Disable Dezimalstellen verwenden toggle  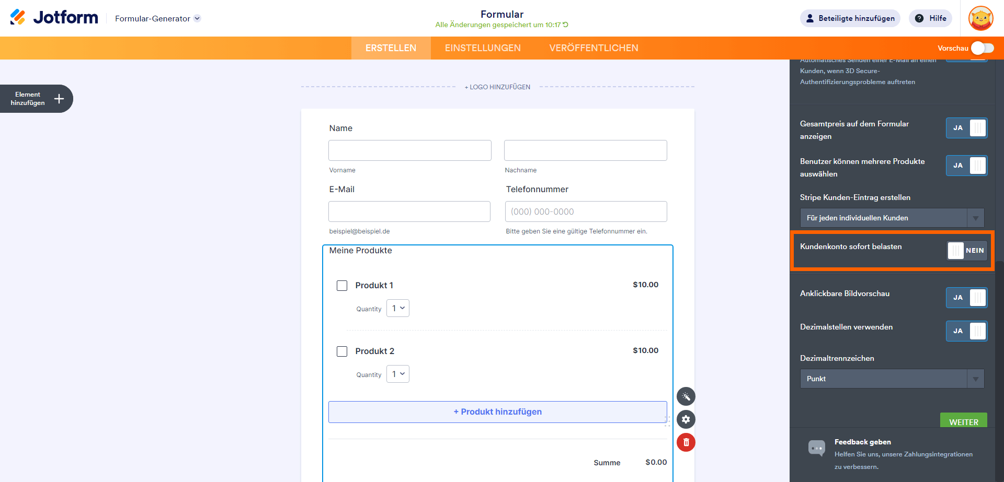tap(966, 331)
